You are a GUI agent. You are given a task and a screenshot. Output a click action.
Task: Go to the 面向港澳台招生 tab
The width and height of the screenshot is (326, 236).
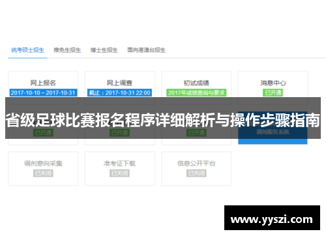(146, 50)
